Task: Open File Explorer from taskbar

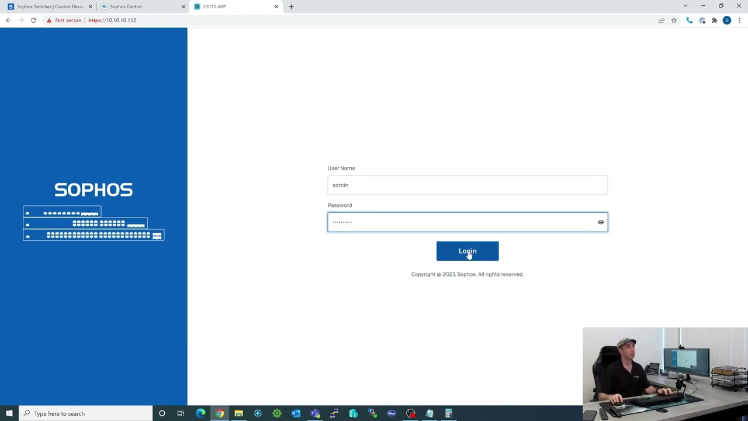Action: [238, 413]
